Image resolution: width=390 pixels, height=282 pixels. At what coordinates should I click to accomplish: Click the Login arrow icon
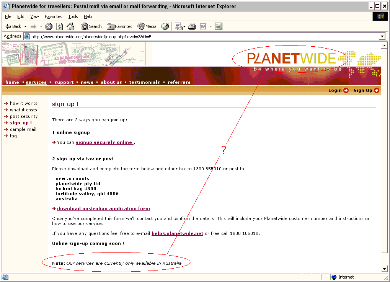346,90
